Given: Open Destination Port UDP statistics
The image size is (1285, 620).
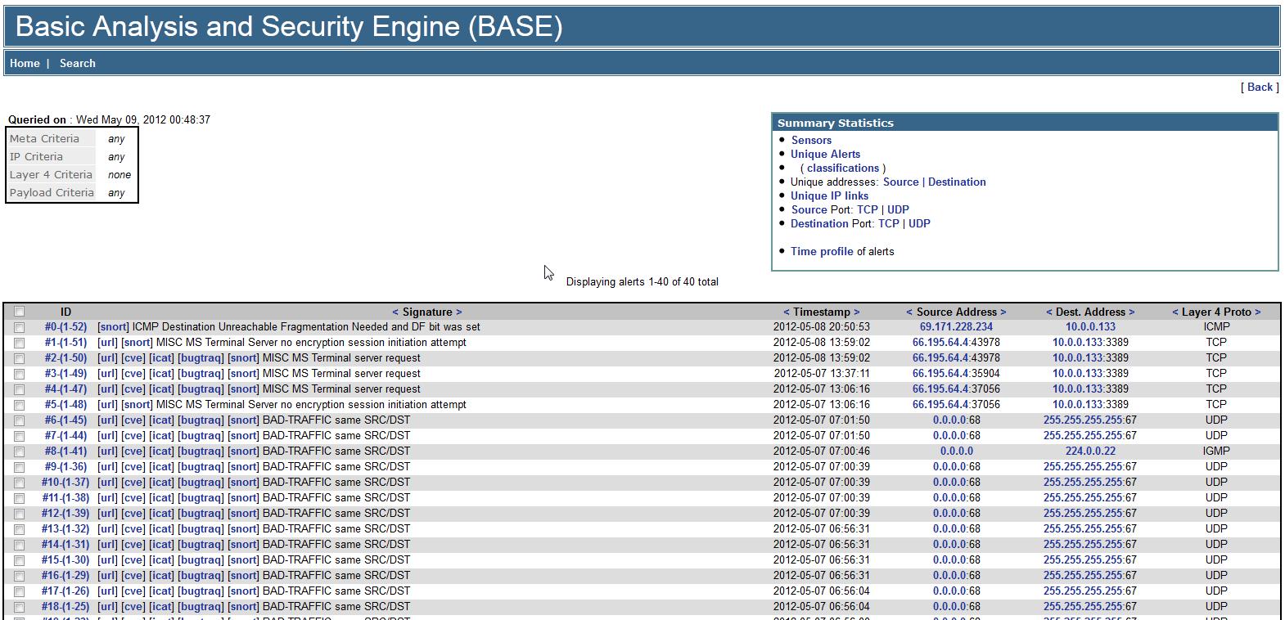Looking at the screenshot, I should tap(919, 223).
